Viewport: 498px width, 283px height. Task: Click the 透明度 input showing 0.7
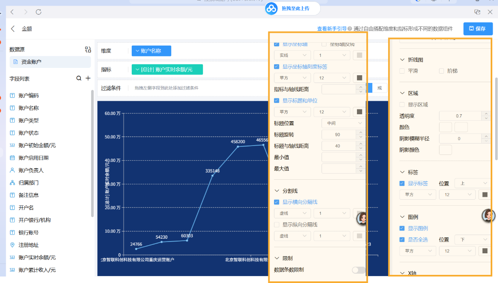460,116
